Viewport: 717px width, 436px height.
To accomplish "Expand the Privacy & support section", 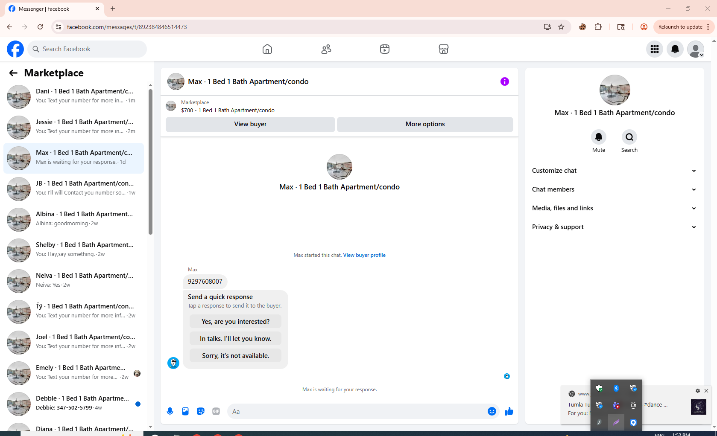I will 615,227.
